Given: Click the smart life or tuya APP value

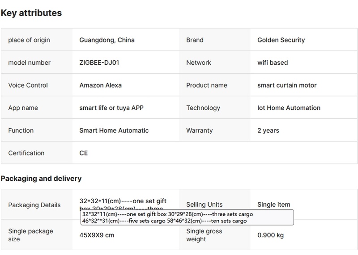Looking at the screenshot, I should 111,108.
